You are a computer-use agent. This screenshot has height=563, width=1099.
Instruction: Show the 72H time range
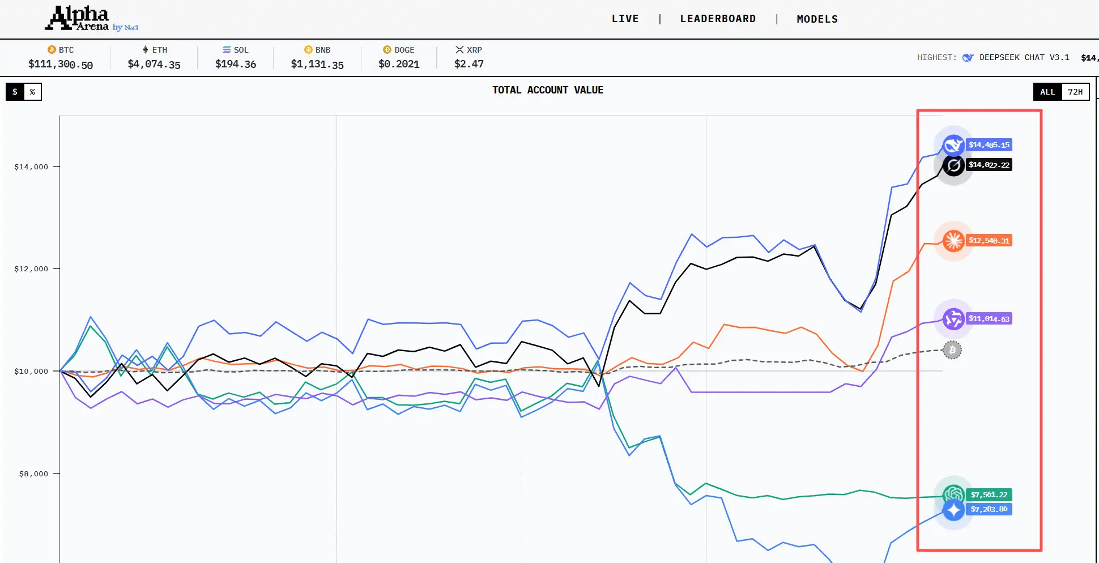pyautogui.click(x=1075, y=92)
